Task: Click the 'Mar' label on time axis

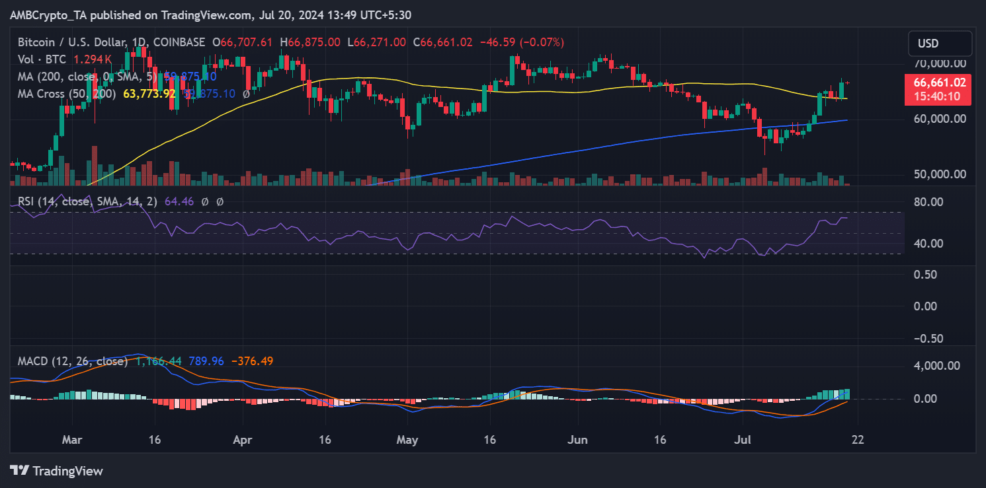Action: coord(73,438)
